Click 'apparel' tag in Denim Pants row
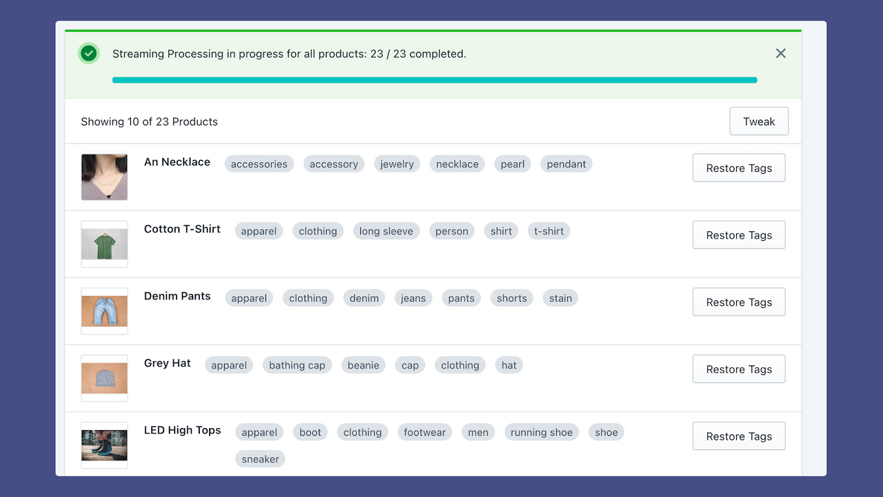Image resolution: width=883 pixels, height=497 pixels. 249,298
